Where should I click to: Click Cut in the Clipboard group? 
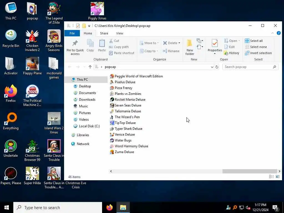pyautogui.click(x=114, y=41)
